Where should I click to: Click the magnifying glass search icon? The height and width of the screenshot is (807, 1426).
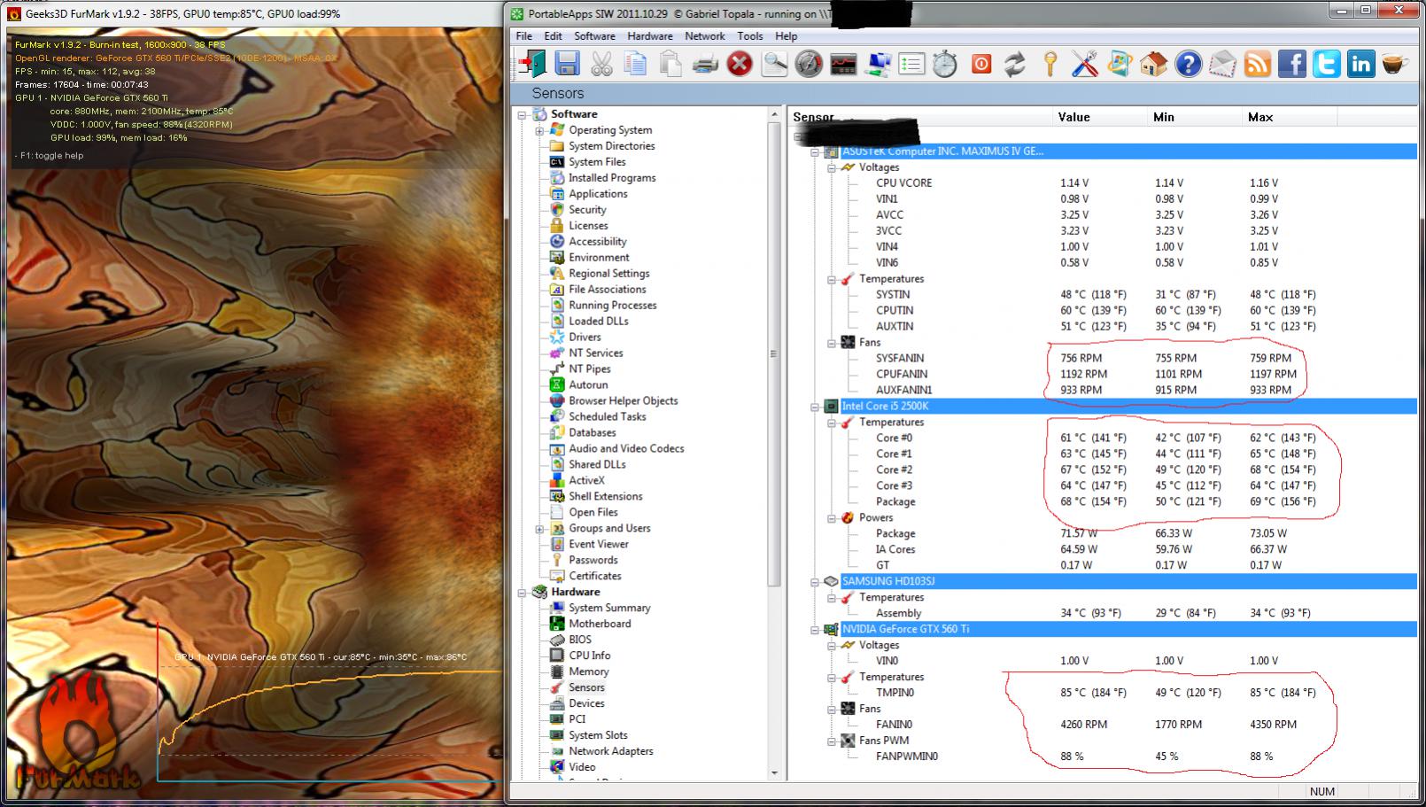[774, 64]
